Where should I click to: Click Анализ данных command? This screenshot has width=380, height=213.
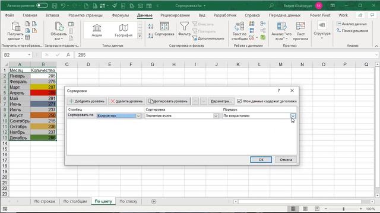tap(351, 24)
